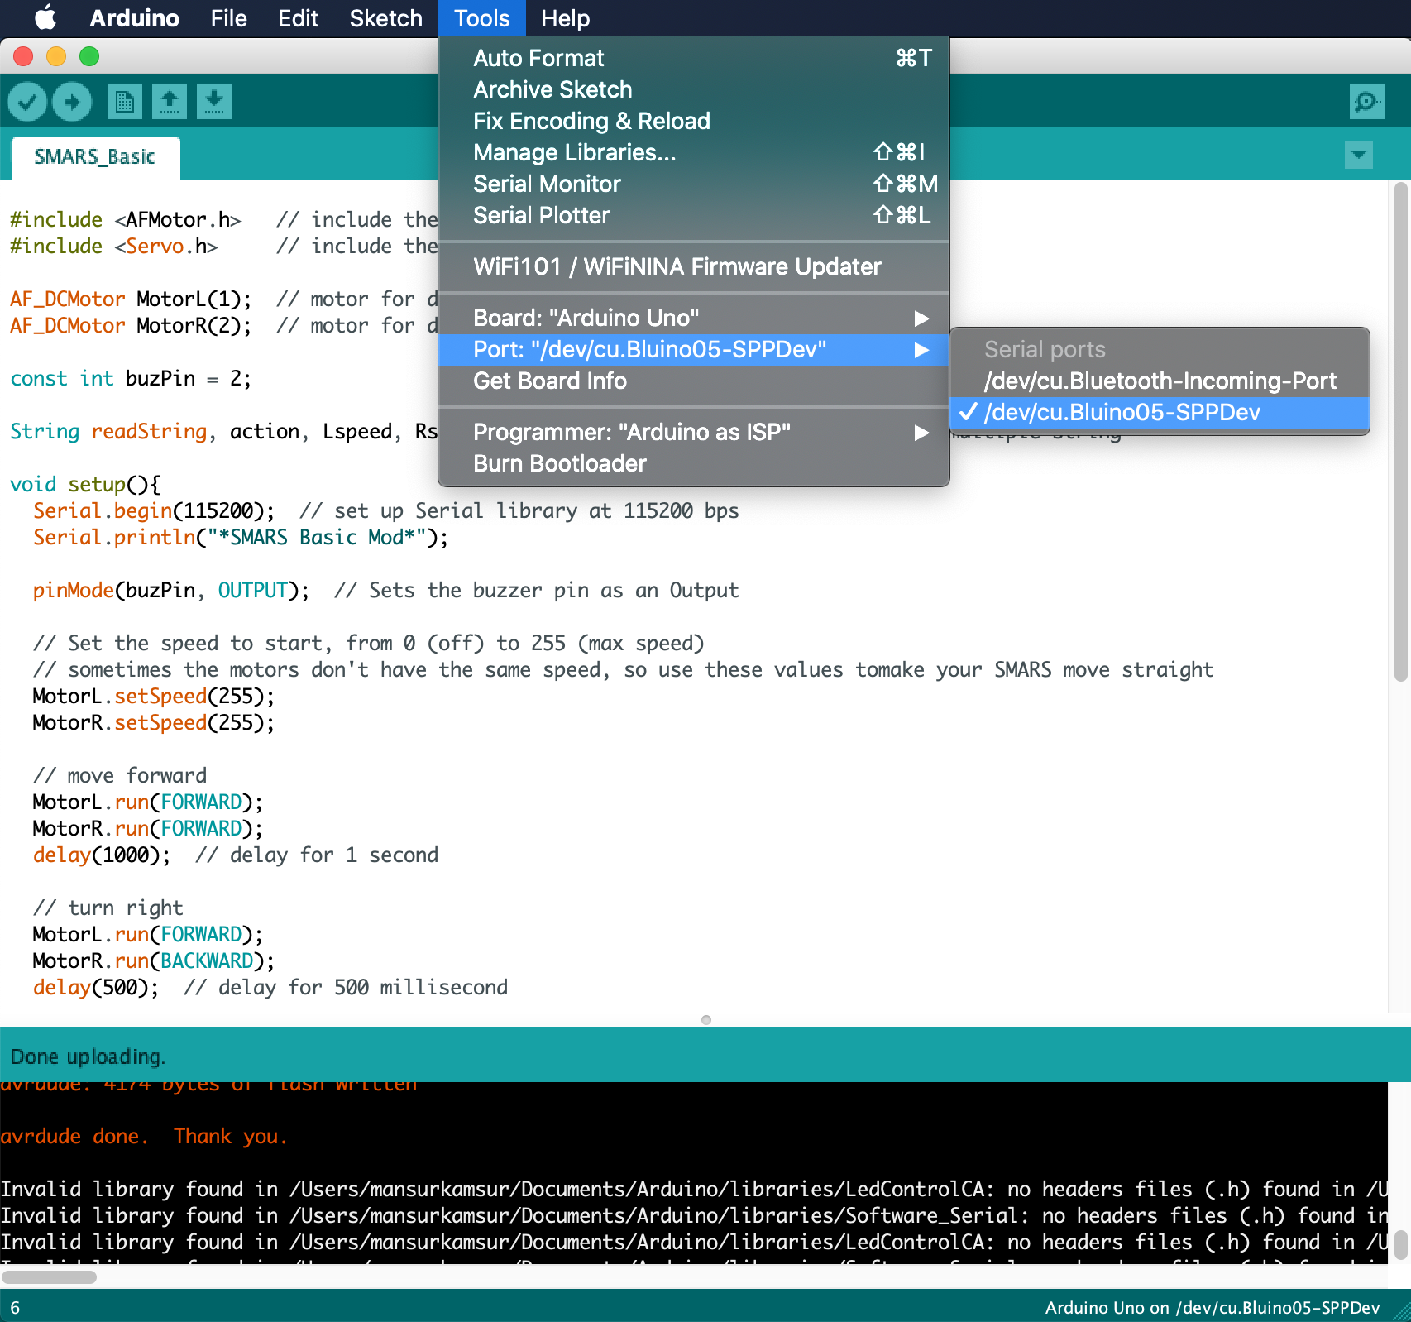Click the Verify sketch checkmark icon
Viewport: 1411px width, 1322px height.
pyautogui.click(x=27, y=102)
